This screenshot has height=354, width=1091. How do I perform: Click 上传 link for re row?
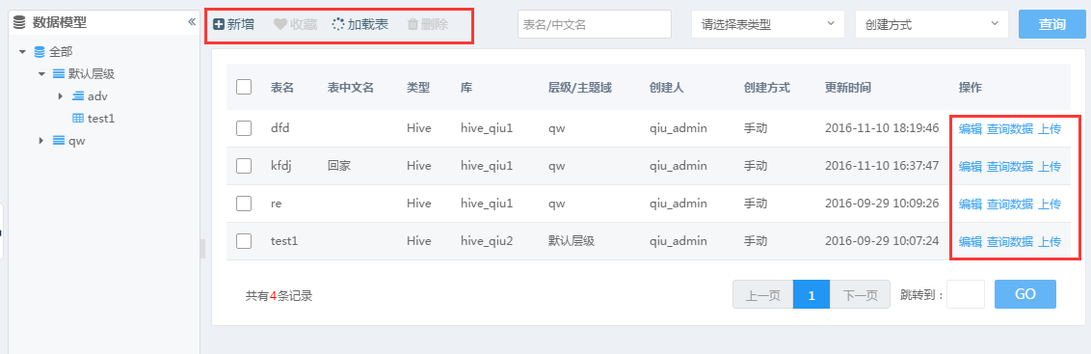[x=1050, y=204]
